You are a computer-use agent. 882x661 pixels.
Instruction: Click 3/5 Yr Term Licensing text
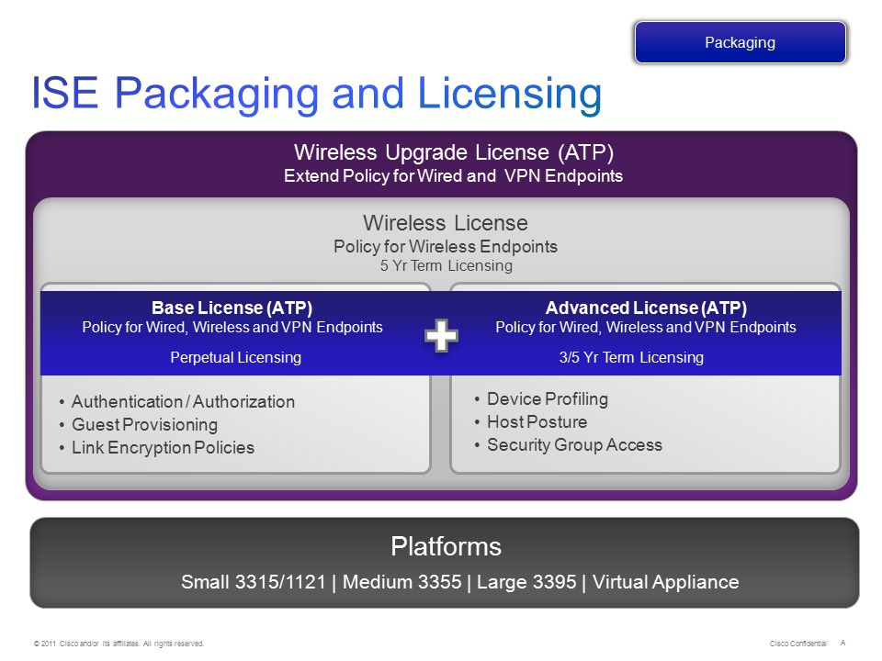631,357
